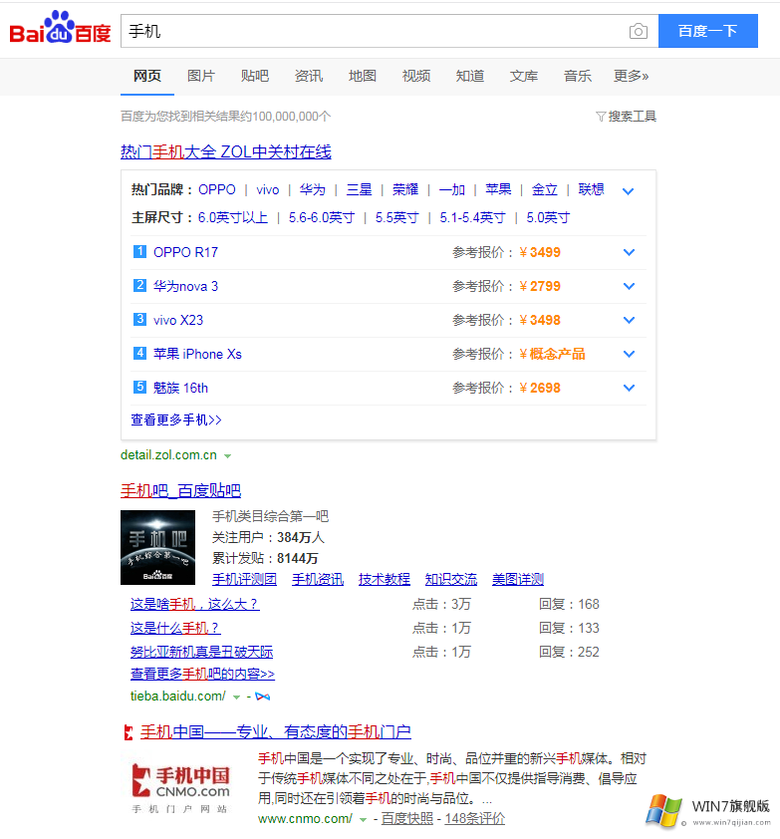Open the OPPO R17 product link
Screen dimensions: 780x839
185,252
